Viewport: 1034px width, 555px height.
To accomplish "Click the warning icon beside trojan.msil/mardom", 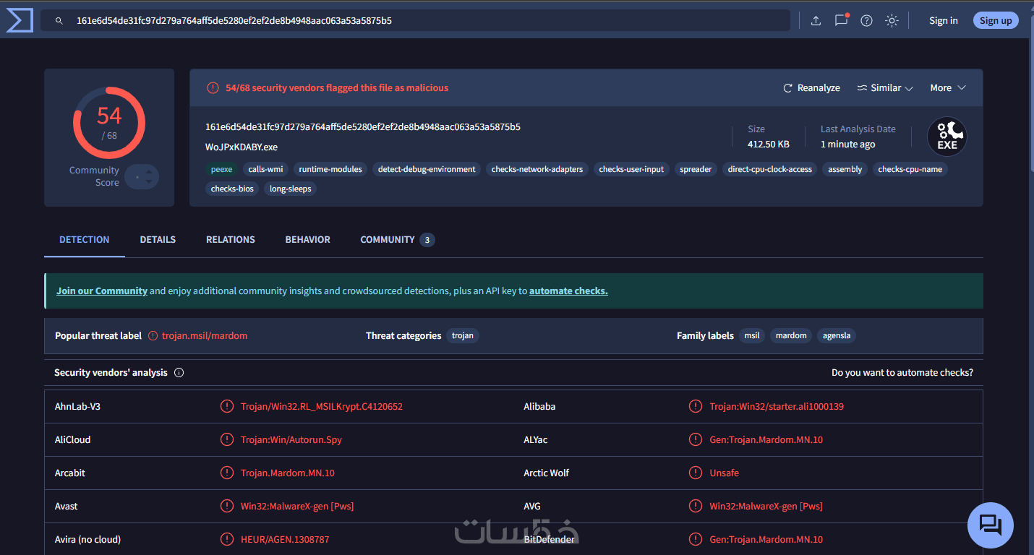I will point(153,336).
